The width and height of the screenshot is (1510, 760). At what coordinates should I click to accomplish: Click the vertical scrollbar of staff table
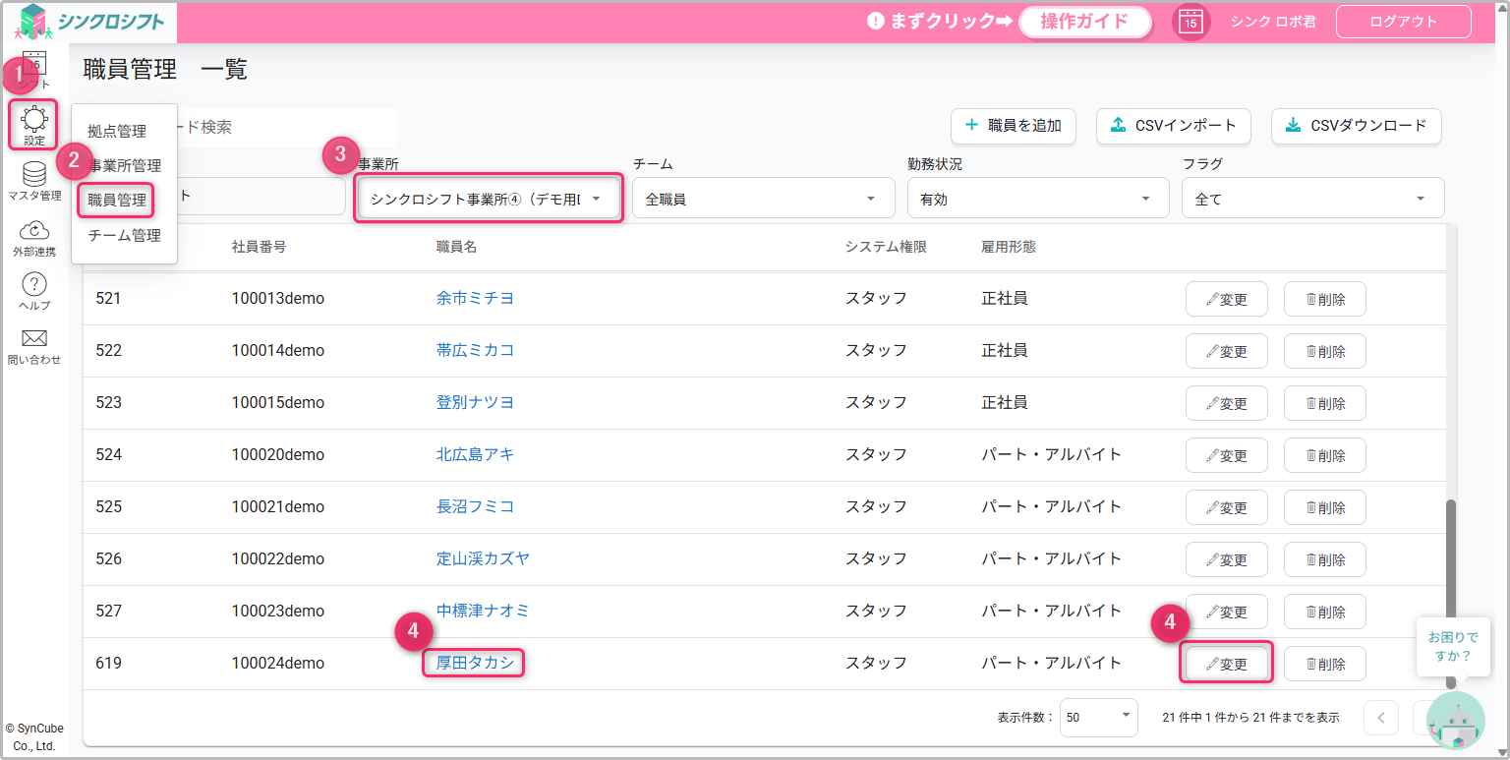[1451, 590]
